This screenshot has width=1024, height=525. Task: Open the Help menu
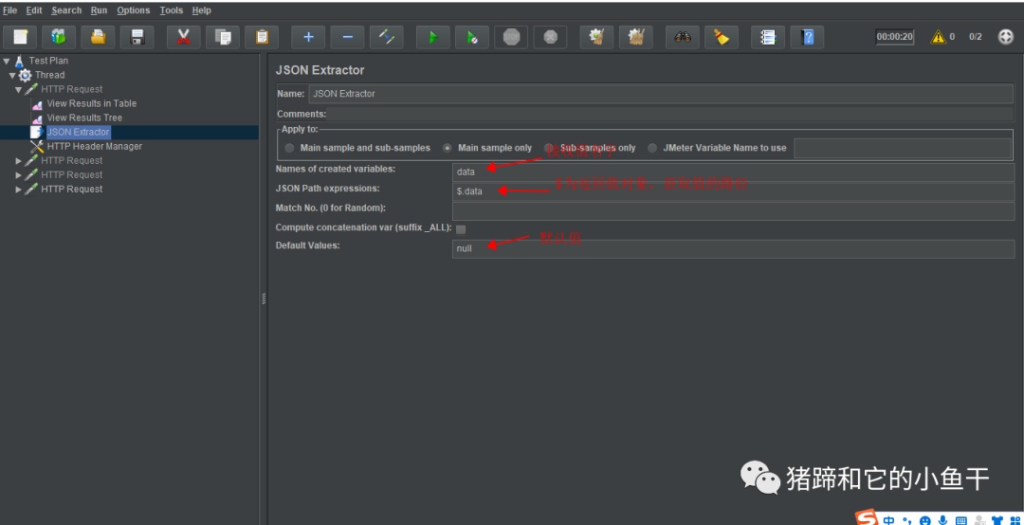tap(201, 10)
